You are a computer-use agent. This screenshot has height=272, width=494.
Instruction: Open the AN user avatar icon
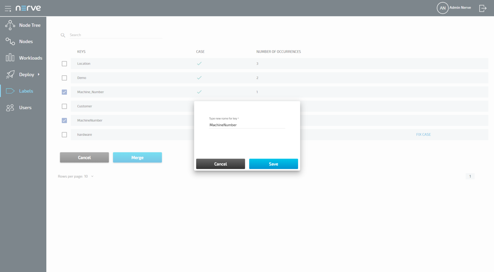442,8
